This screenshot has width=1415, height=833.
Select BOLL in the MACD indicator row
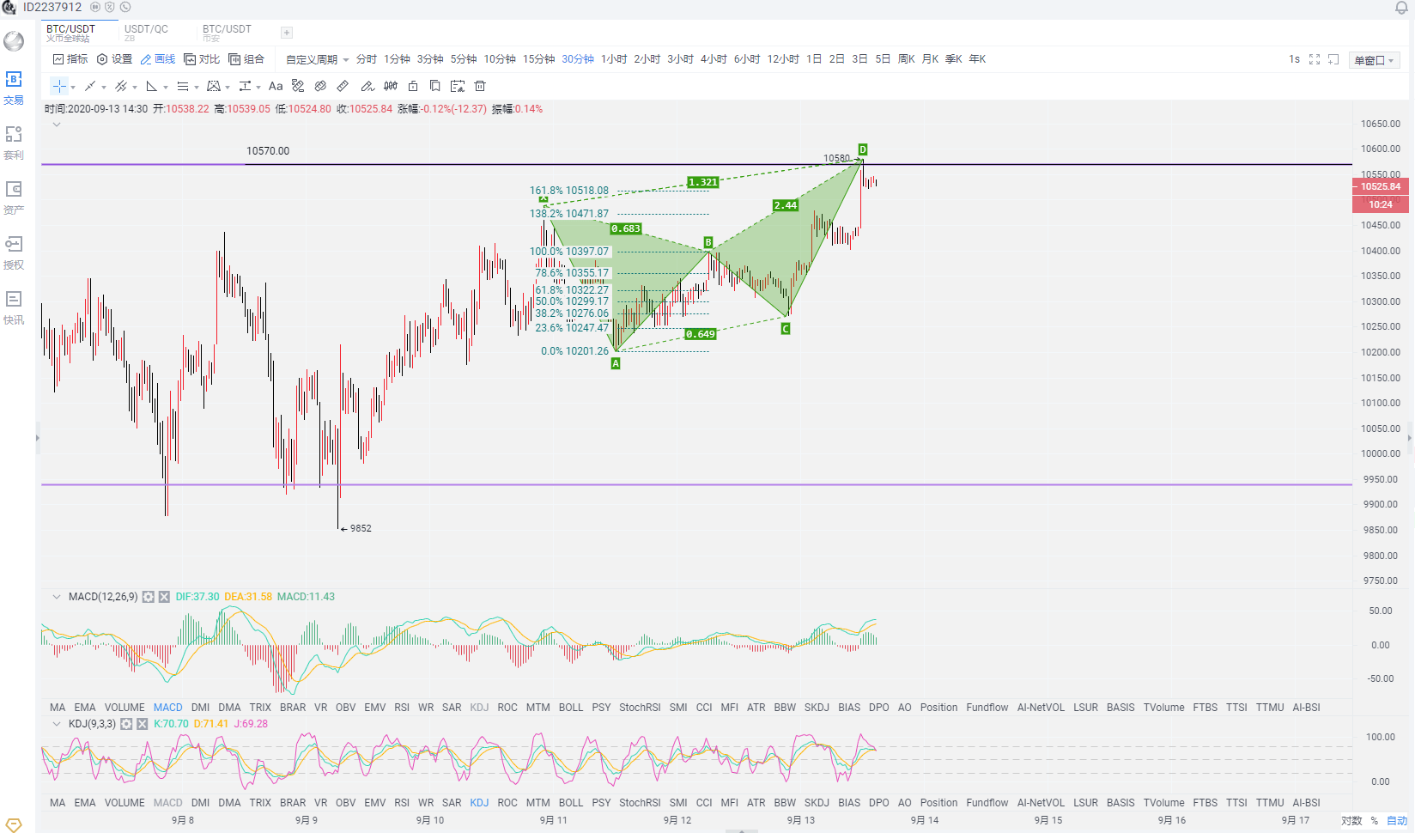[x=571, y=708]
